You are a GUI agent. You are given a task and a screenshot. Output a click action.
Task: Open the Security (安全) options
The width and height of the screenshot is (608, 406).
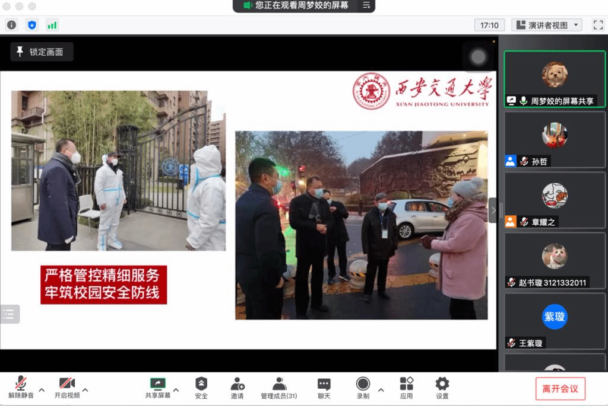coord(201,388)
